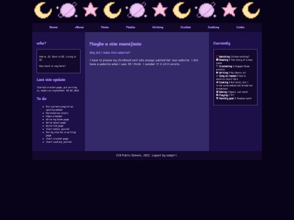
Task: Click 'Start crochet page' to-do item
Action: 57,139
